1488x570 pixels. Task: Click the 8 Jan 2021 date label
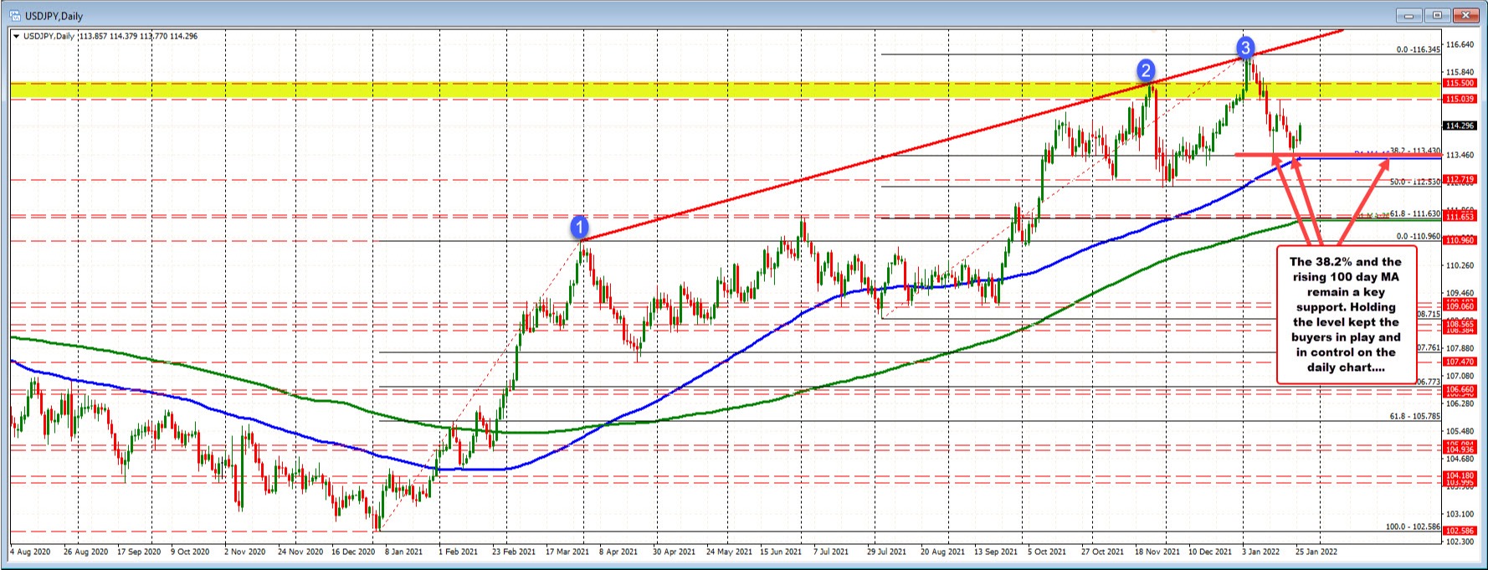coord(404,552)
